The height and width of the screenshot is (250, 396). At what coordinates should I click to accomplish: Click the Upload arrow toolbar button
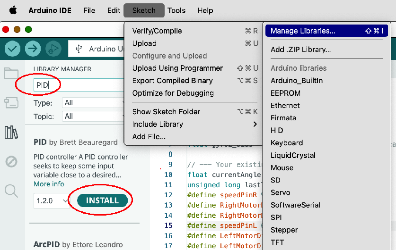pos(33,48)
